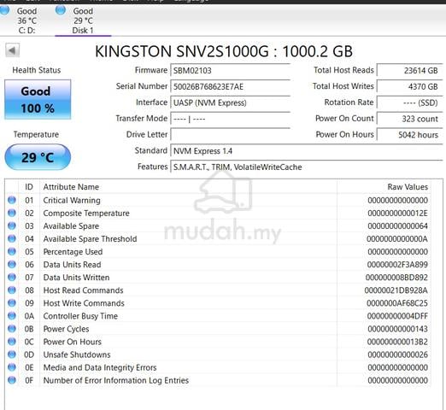Screen dimensions: 446x410
Task: Click status dot for Composite Temperature
Action: coord(12,213)
